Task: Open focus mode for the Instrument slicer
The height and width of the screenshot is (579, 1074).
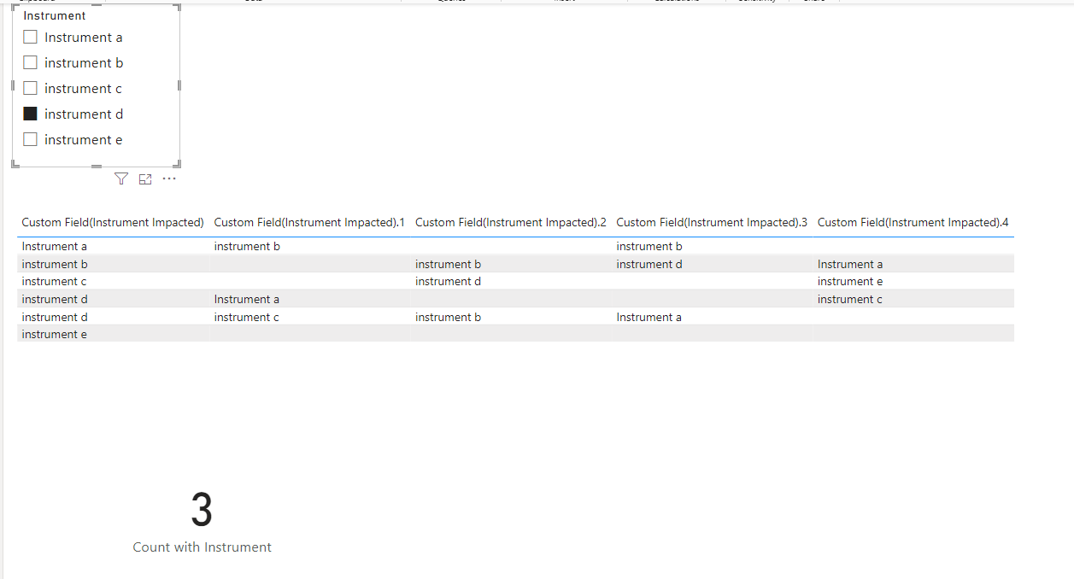Action: [145, 178]
